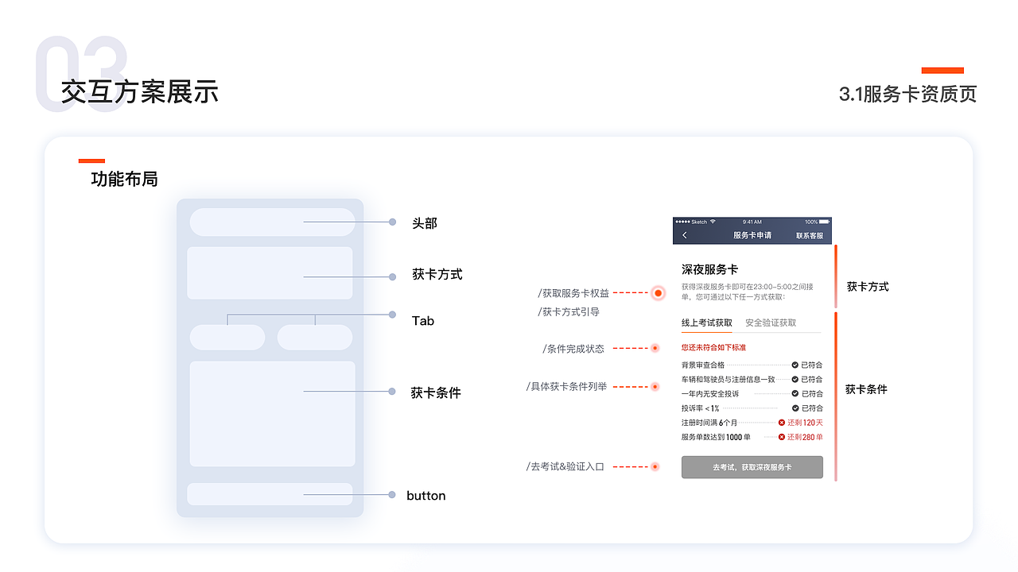Click the large 获卡条件 wireframe block
Screen dimensions: 1018x572
coord(272,414)
